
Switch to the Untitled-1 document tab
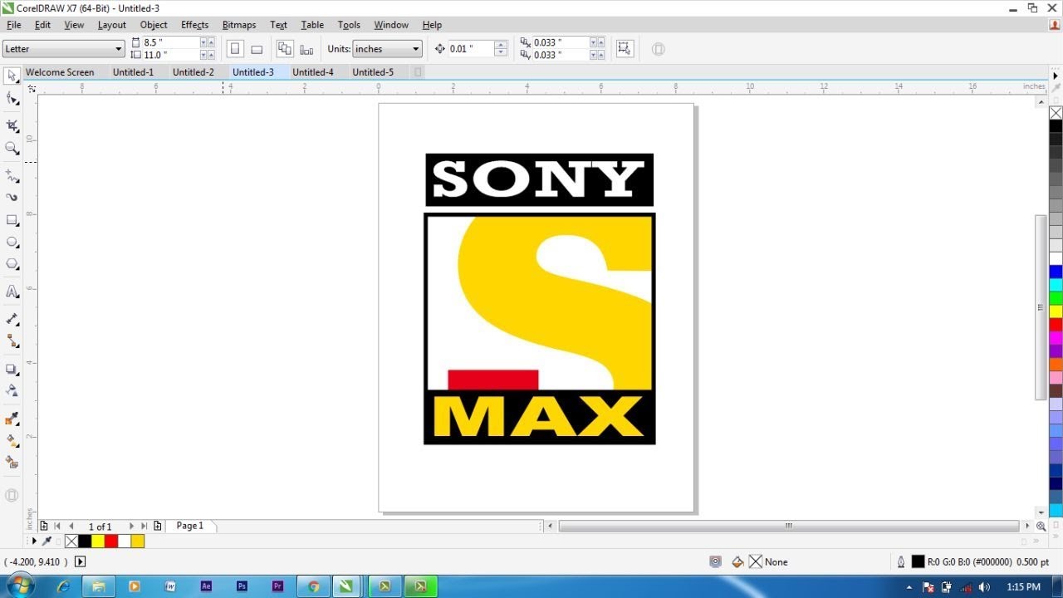click(134, 72)
